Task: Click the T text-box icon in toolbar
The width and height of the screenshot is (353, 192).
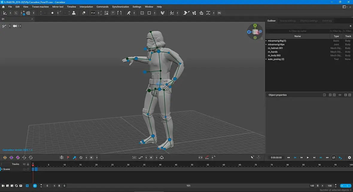Action: 113,13
